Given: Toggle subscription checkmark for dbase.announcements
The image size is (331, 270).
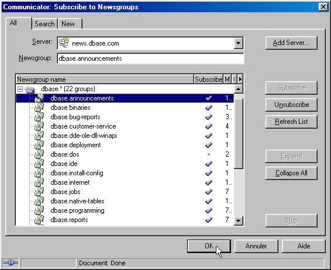Looking at the screenshot, I should [209, 98].
